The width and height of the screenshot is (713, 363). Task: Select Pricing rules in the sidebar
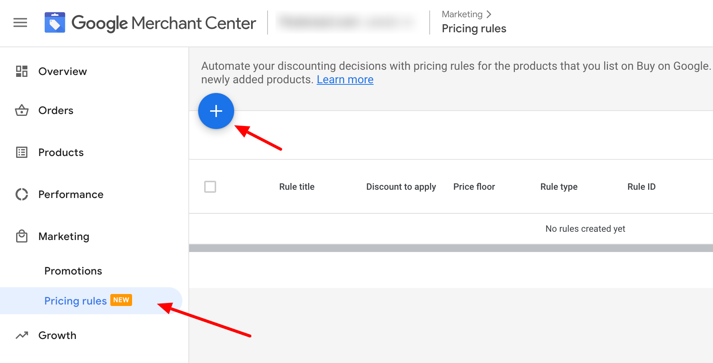pos(75,301)
